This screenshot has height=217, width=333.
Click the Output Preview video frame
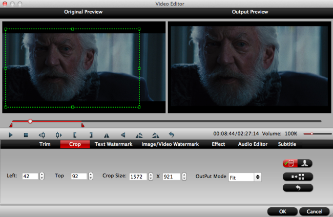coord(249,66)
